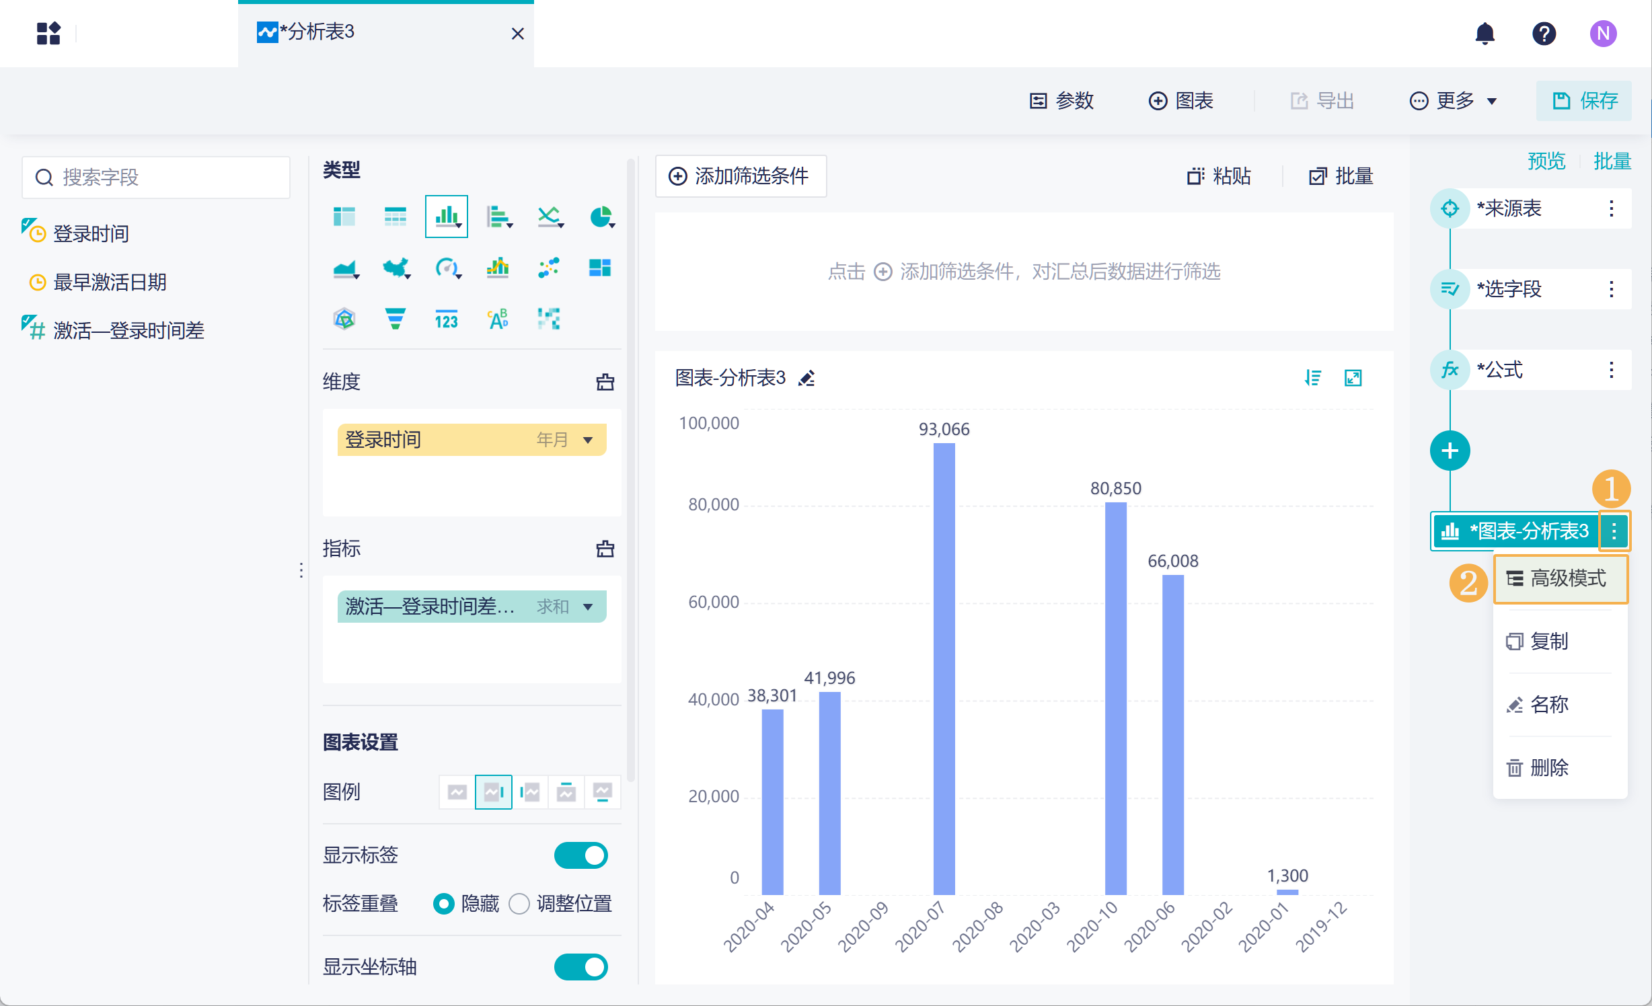Select the map chart type icon
1652x1006 pixels.
tap(396, 268)
